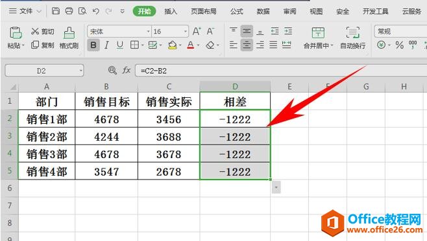427x241 pixels.
Task: Increase font size with the larger A
Action: 197,31
